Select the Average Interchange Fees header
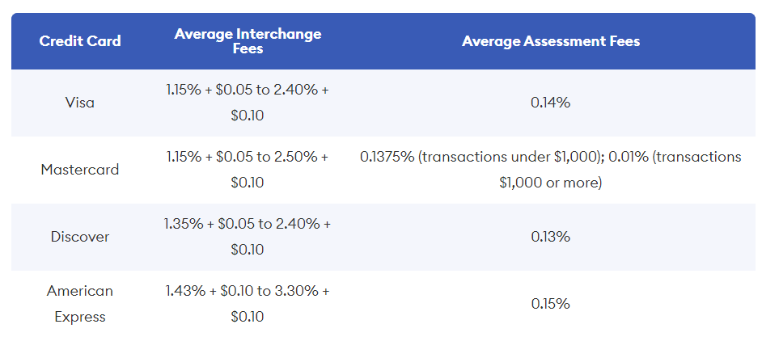 click(x=248, y=40)
